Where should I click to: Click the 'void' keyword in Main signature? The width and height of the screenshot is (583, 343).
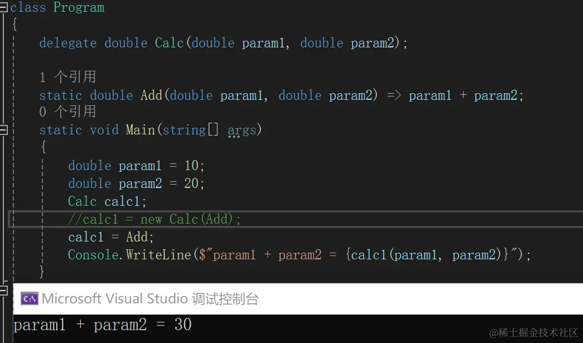click(104, 130)
